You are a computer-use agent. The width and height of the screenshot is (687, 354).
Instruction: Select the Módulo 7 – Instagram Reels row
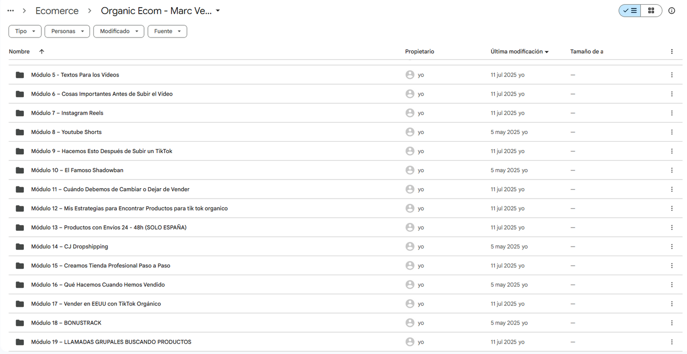click(x=342, y=113)
